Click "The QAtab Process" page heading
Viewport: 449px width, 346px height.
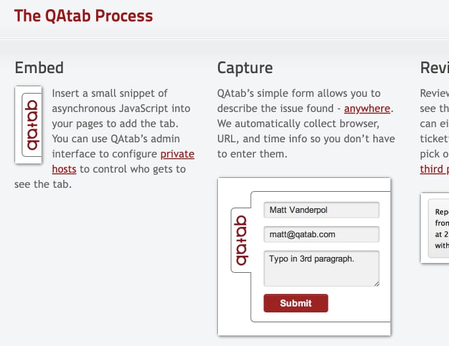tap(84, 16)
